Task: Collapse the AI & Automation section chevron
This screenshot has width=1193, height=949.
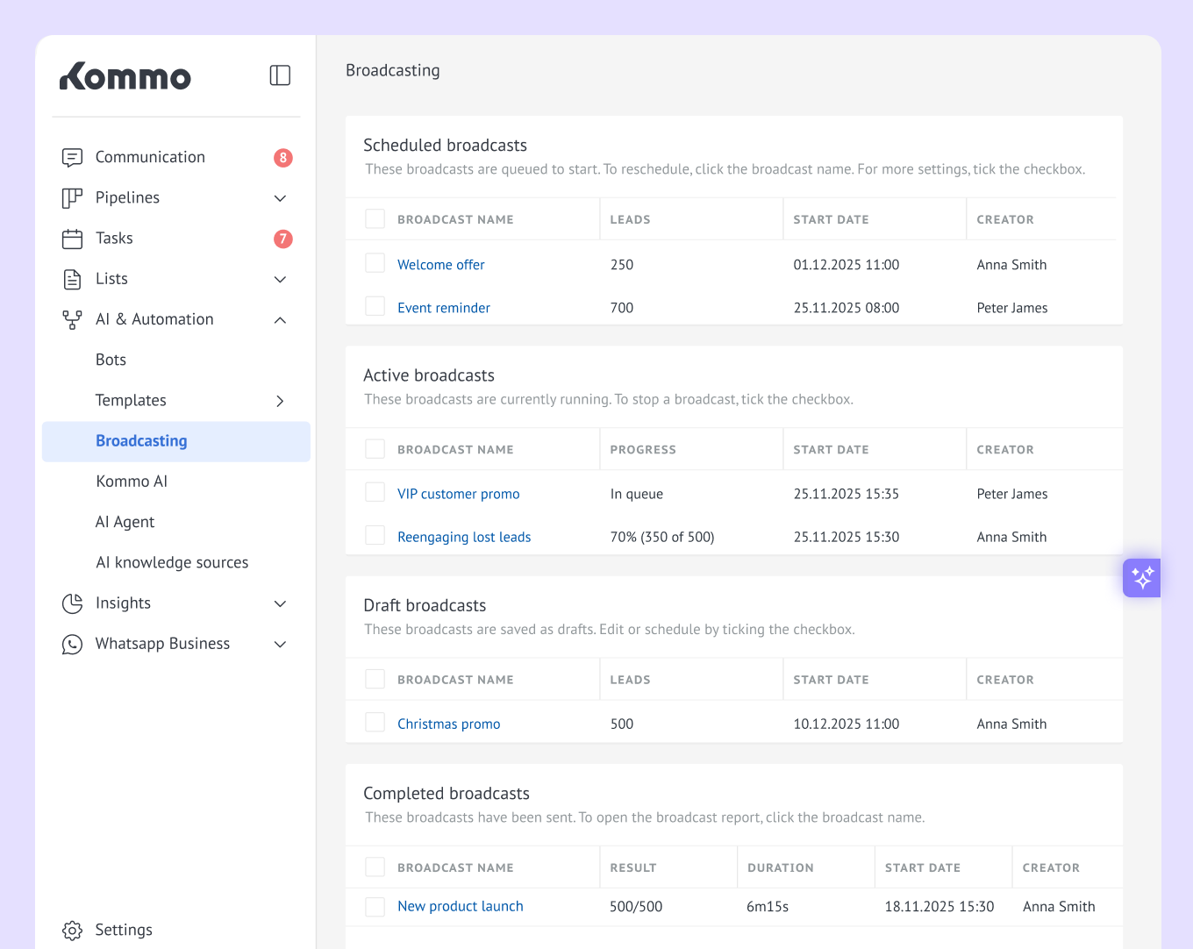Action: click(x=280, y=320)
